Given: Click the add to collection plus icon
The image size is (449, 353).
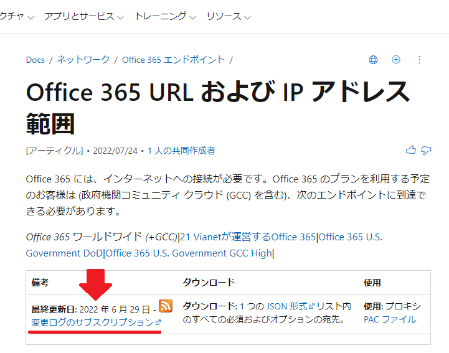Looking at the screenshot, I should coord(396,60).
